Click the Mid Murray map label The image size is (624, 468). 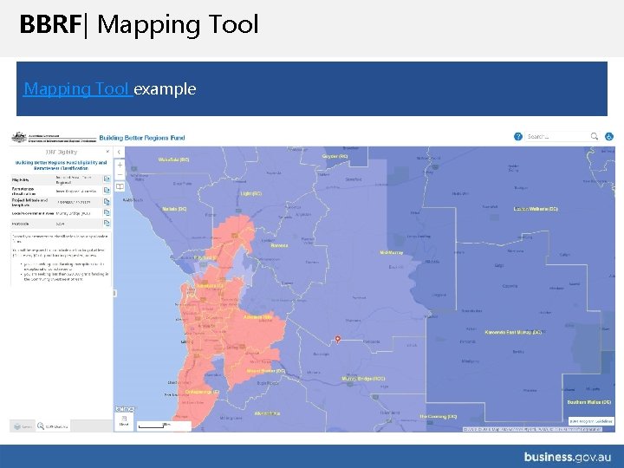(391, 253)
